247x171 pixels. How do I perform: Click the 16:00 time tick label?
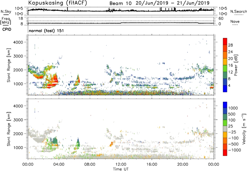(x=152, y=165)
